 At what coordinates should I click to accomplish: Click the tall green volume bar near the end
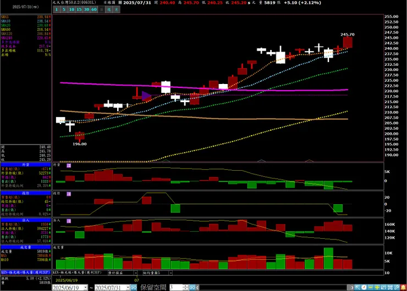(x=328, y=259)
